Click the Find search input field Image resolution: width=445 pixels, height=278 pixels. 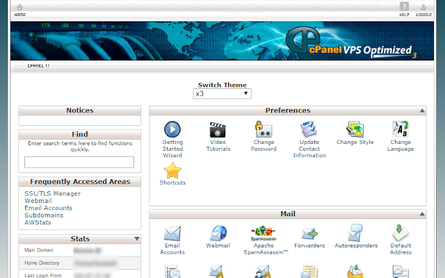click(x=79, y=162)
